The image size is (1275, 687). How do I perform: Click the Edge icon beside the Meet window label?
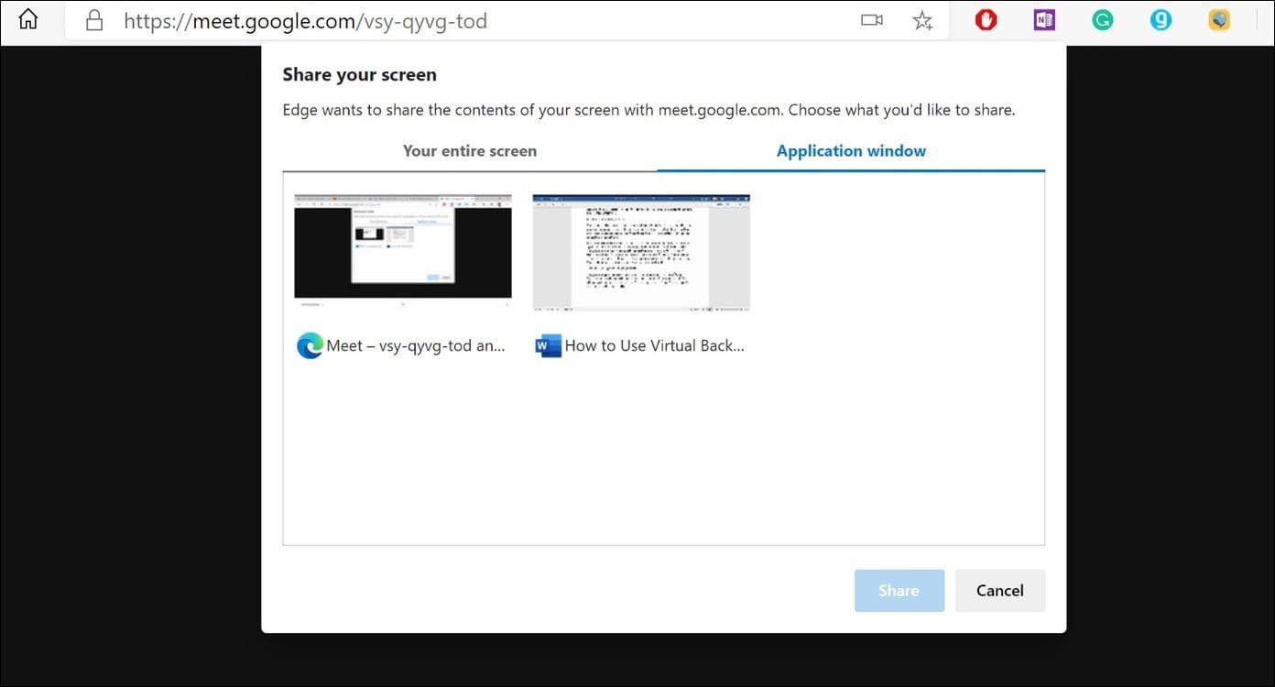pos(310,345)
